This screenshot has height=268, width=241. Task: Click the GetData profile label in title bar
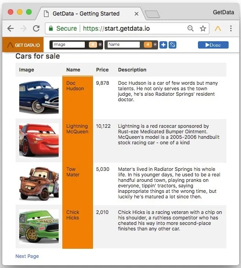[224, 12]
